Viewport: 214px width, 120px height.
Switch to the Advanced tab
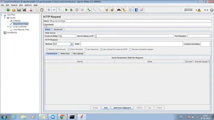[58, 29]
